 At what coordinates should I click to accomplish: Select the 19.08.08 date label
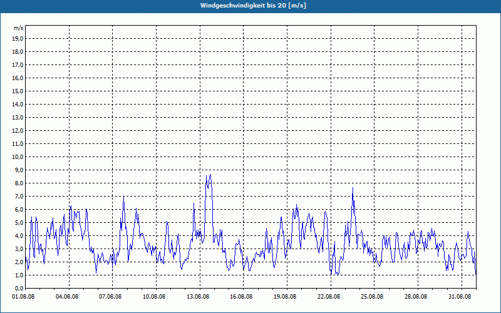(285, 296)
